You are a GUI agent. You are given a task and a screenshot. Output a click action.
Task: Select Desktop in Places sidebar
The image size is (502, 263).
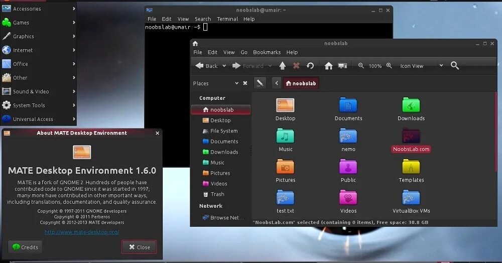[221, 120]
